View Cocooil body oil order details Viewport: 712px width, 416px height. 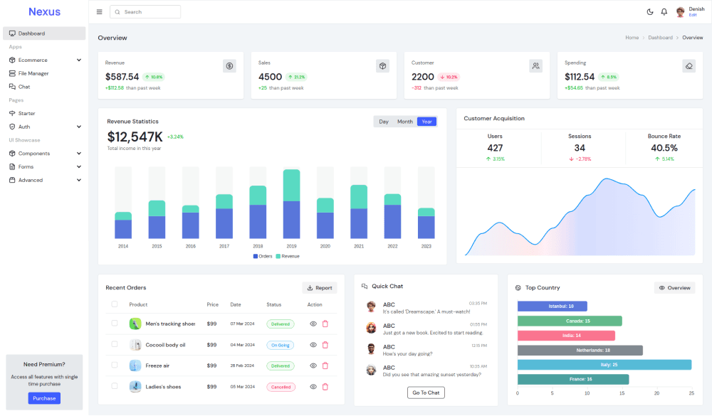click(313, 345)
